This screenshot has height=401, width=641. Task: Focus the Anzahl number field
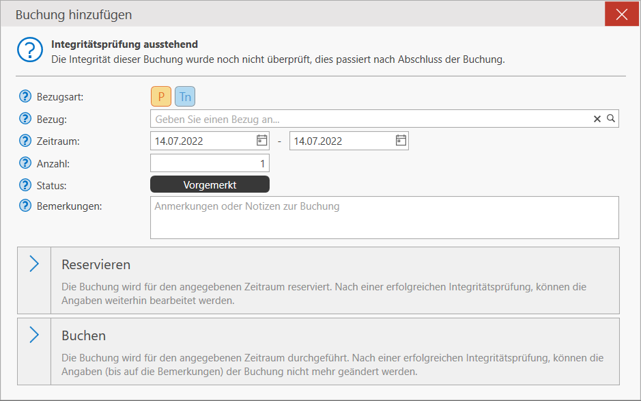tap(210, 163)
